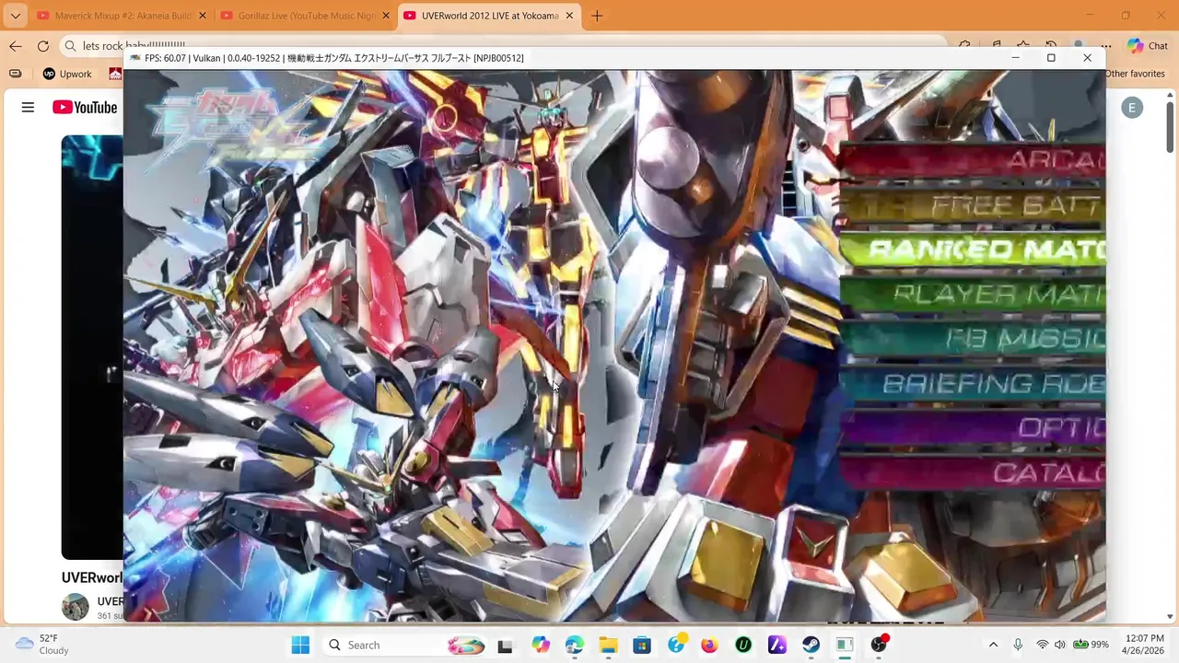Open Microsoft Edge from the taskbar
The width and height of the screenshot is (1179, 663).
coord(575,645)
